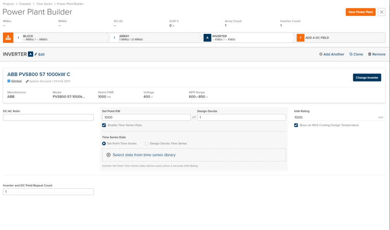Open the Block 1 step

60,38
